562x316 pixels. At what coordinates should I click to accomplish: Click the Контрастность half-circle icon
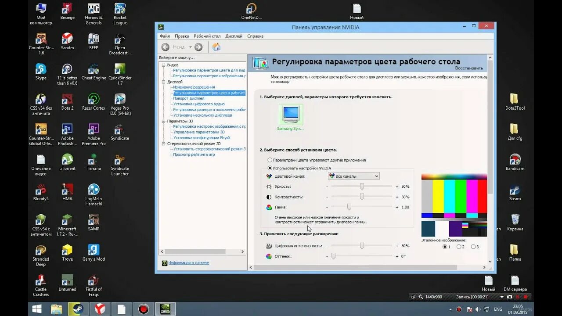[269, 197]
